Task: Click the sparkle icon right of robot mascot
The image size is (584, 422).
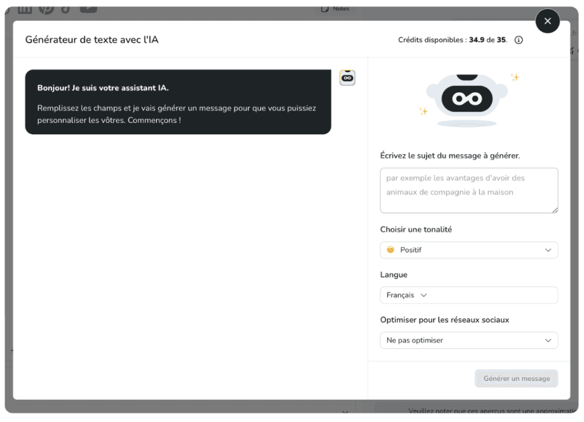Action: pyautogui.click(x=514, y=77)
